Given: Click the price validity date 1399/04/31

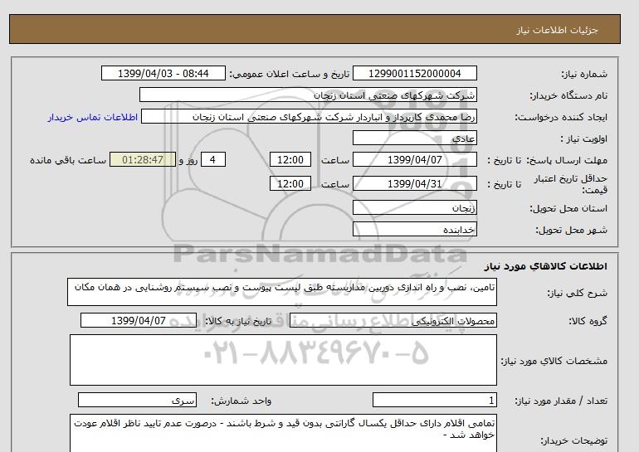Looking at the screenshot, I should 414,183.
